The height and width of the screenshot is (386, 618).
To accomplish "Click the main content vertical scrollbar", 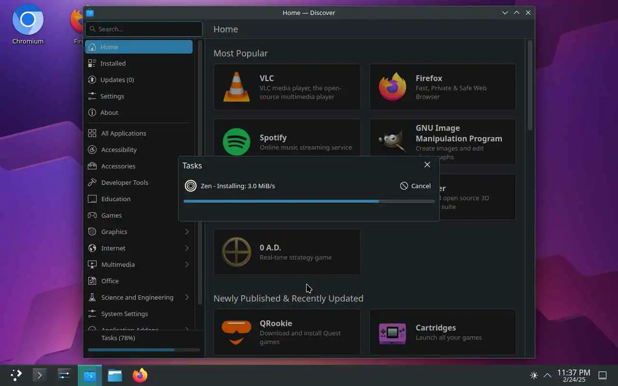I will point(530,86).
